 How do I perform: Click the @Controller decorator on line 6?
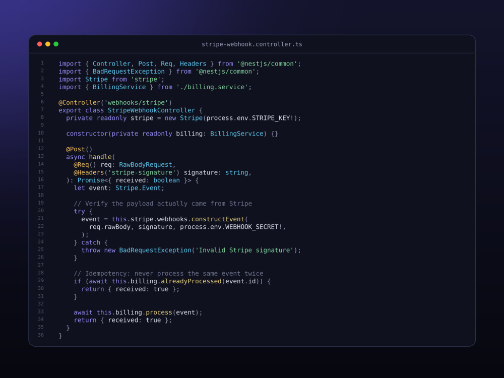[80, 102]
